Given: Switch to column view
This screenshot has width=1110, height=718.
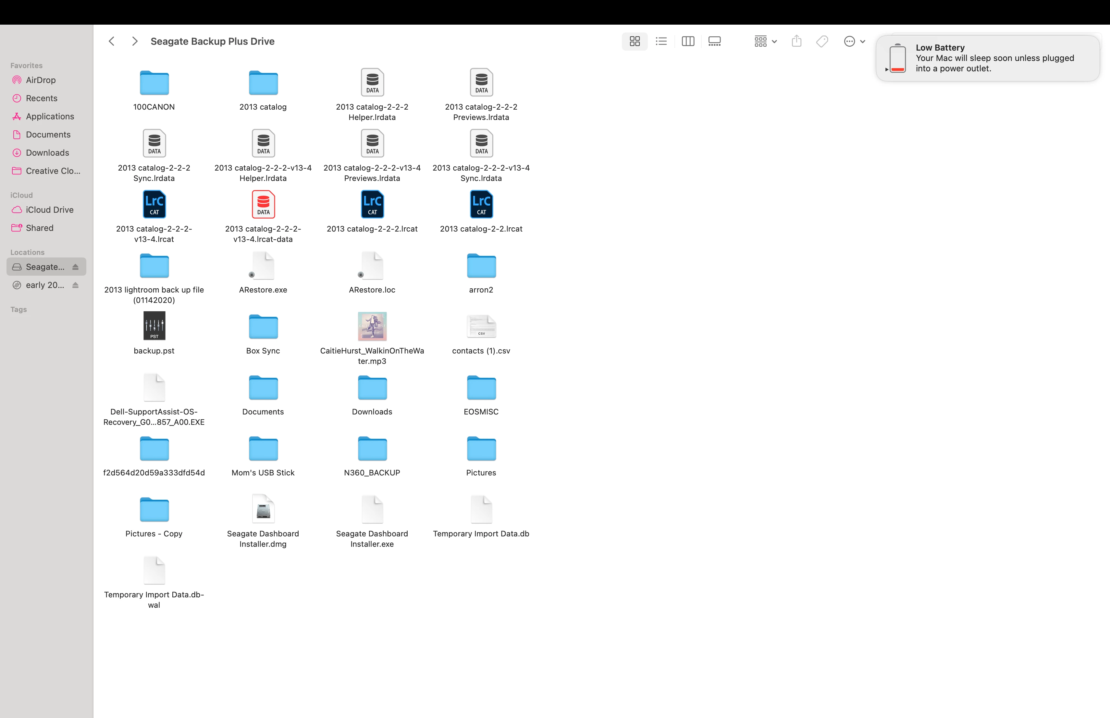Looking at the screenshot, I should point(687,42).
